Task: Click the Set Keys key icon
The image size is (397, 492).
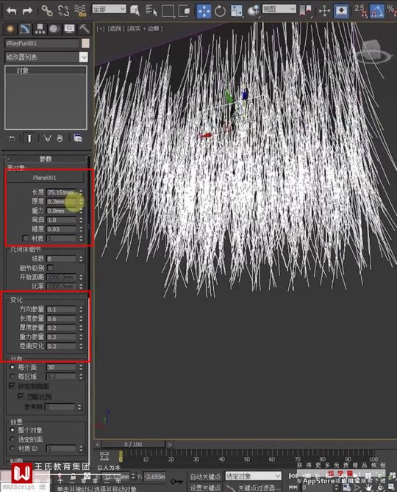Action: (177, 481)
